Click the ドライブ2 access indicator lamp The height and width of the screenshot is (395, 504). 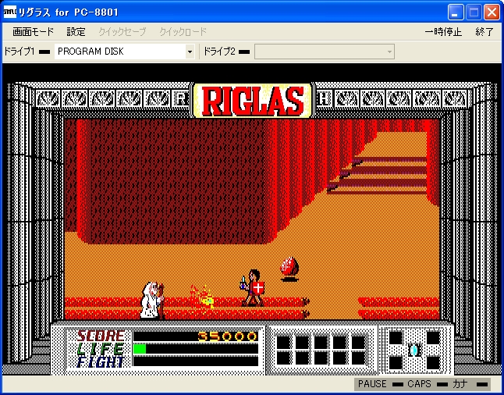pos(244,52)
